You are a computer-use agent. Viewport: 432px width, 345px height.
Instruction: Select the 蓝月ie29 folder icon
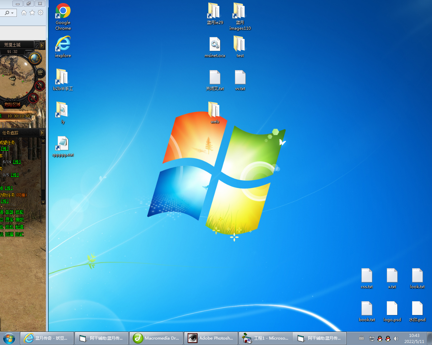[x=215, y=14]
